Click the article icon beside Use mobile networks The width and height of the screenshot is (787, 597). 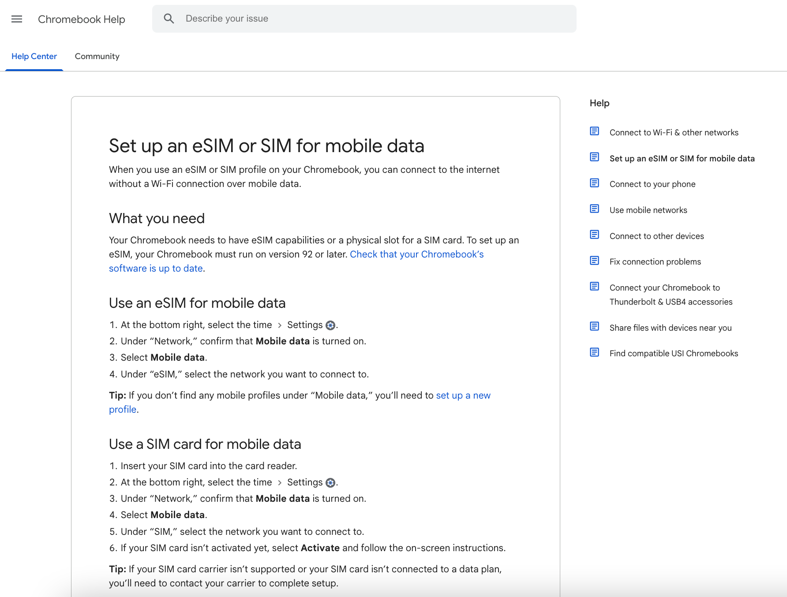pyautogui.click(x=594, y=209)
